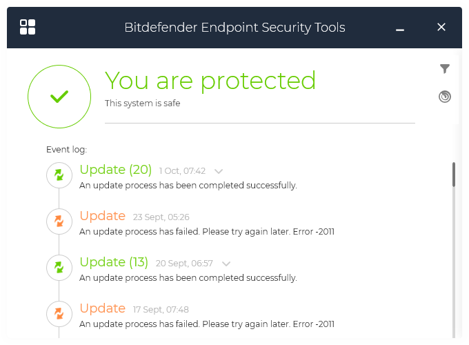
Task: Click the "1 Oct, 07:42" timestamp
Action: coord(182,171)
